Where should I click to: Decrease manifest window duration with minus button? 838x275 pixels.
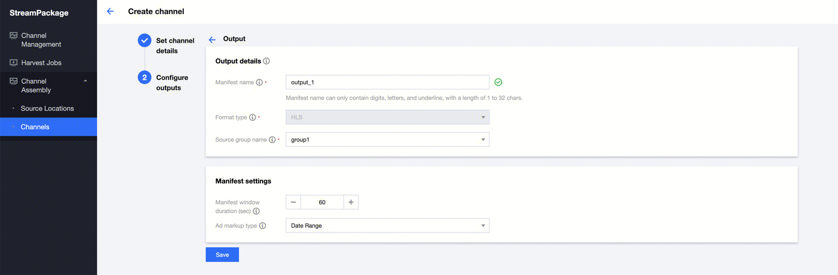pyautogui.click(x=293, y=202)
